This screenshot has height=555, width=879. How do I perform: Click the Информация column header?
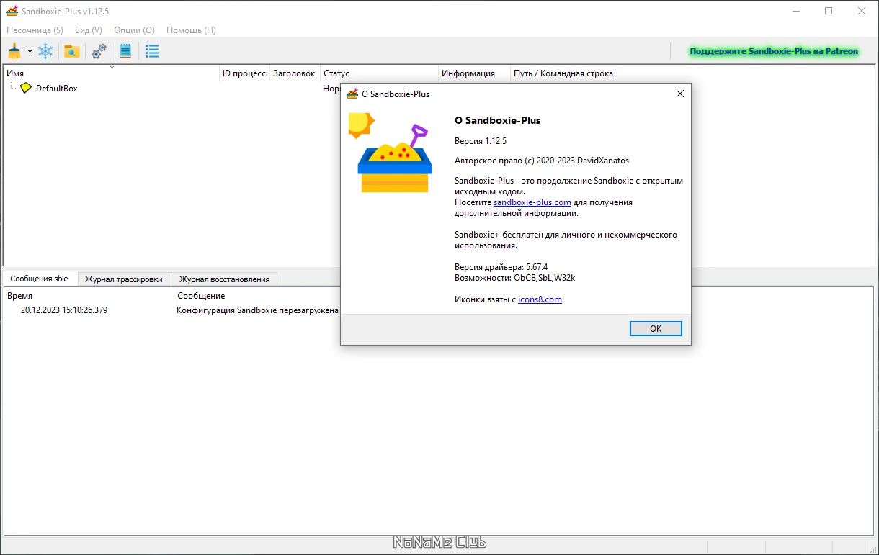474,73
